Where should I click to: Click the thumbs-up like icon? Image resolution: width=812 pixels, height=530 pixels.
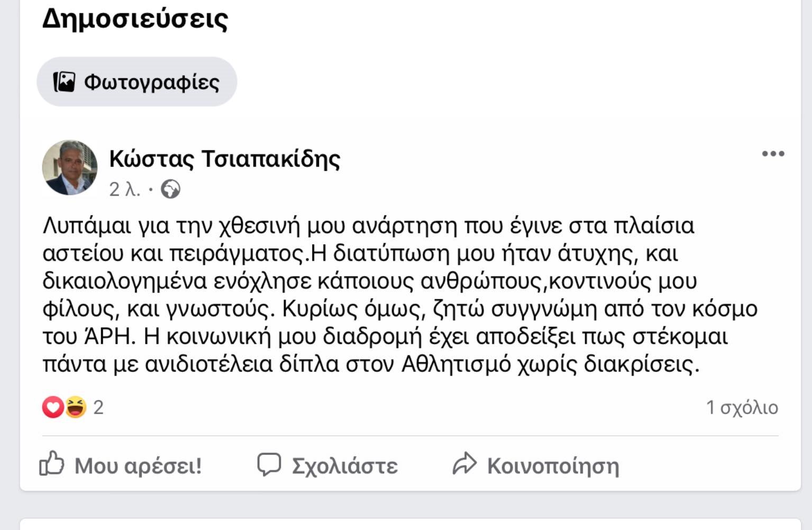[x=52, y=463]
